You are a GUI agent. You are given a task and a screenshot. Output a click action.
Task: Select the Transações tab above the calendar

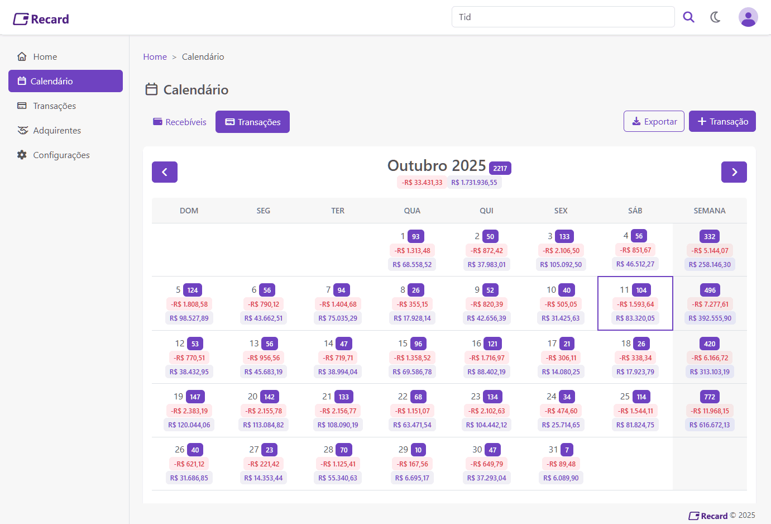[x=252, y=122]
